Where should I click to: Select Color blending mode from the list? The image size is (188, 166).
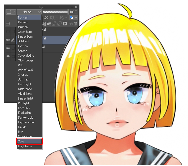click(x=29, y=141)
